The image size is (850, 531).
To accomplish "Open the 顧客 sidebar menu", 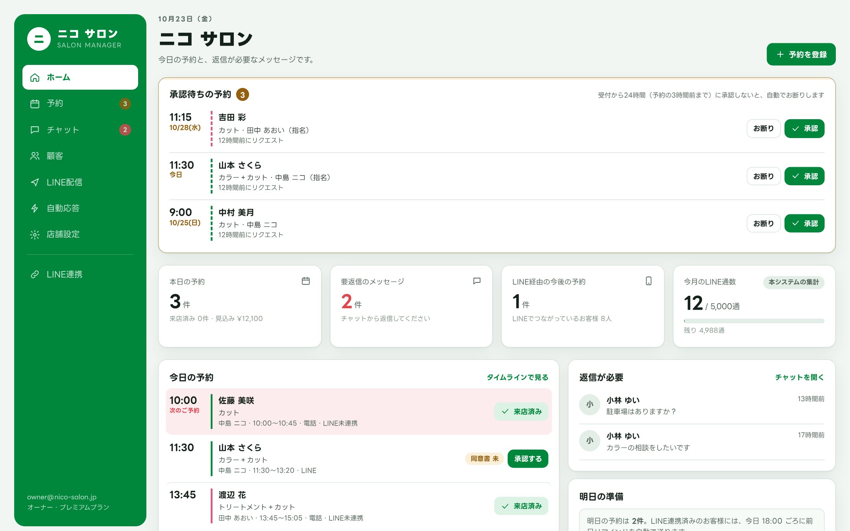I will (80, 156).
